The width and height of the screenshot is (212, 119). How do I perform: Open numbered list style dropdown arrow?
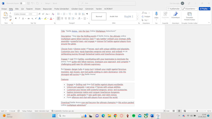[67, 14]
